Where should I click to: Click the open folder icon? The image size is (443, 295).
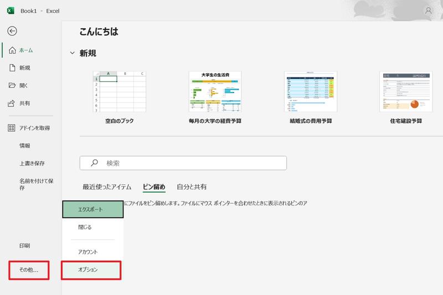[x=12, y=85]
